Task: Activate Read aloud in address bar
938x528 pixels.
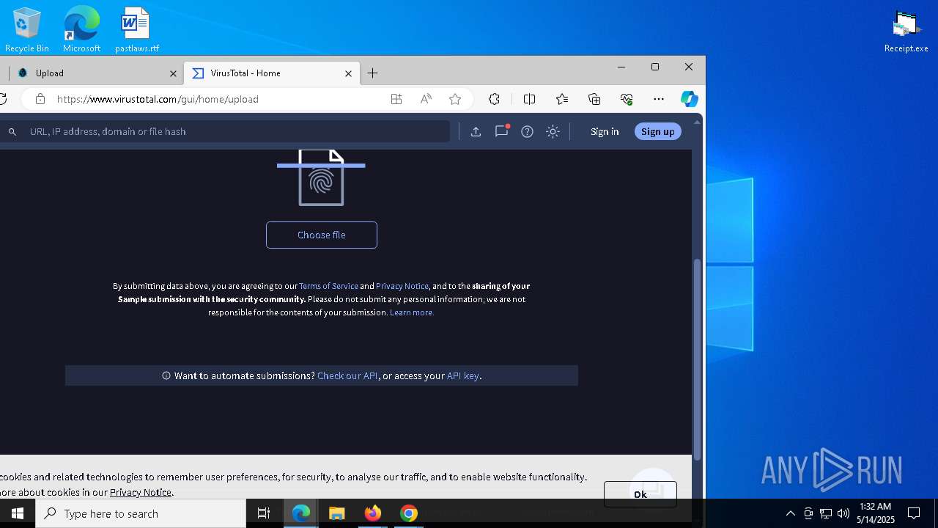Action: (x=426, y=99)
